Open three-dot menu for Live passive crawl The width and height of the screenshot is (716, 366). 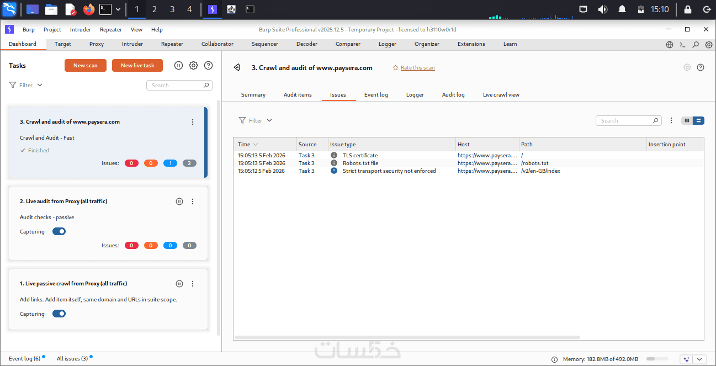(x=193, y=284)
